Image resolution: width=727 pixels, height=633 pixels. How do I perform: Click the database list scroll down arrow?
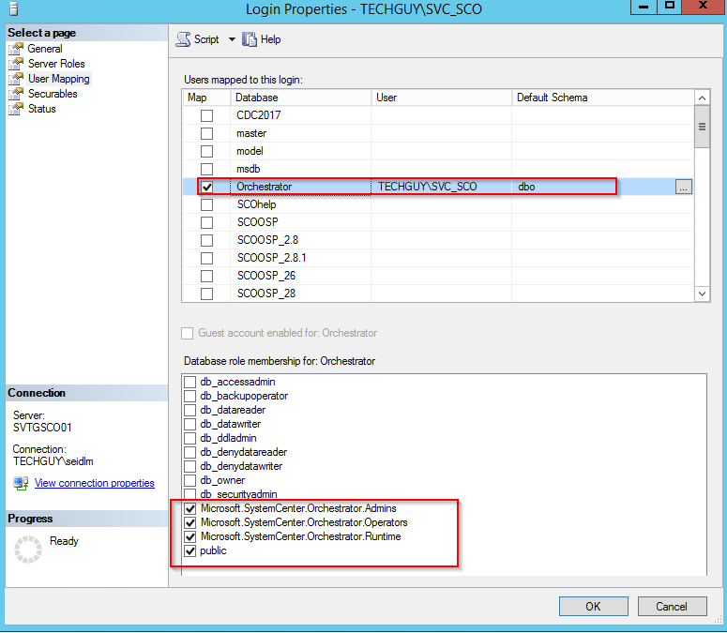click(x=702, y=294)
